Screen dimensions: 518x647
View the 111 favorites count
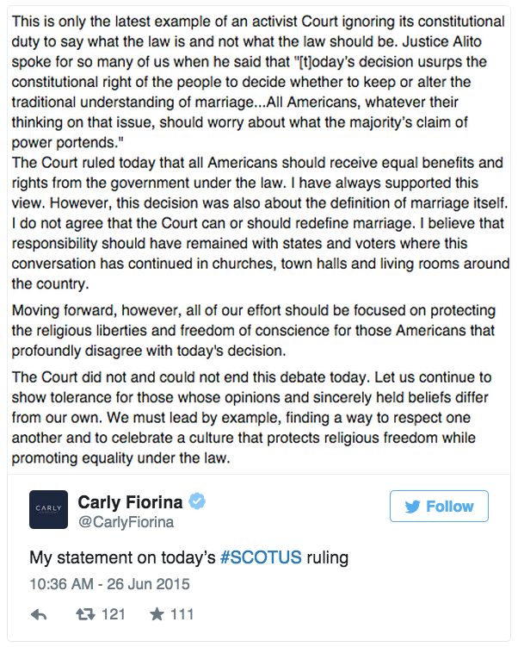click(x=182, y=614)
